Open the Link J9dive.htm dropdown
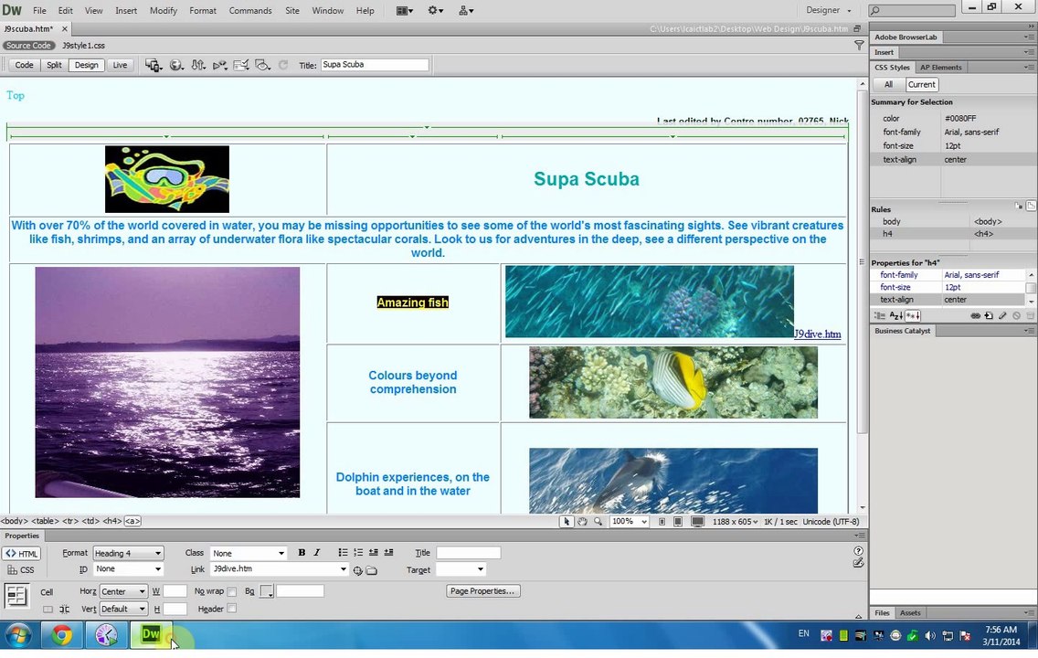1038x658 pixels. click(x=279, y=569)
